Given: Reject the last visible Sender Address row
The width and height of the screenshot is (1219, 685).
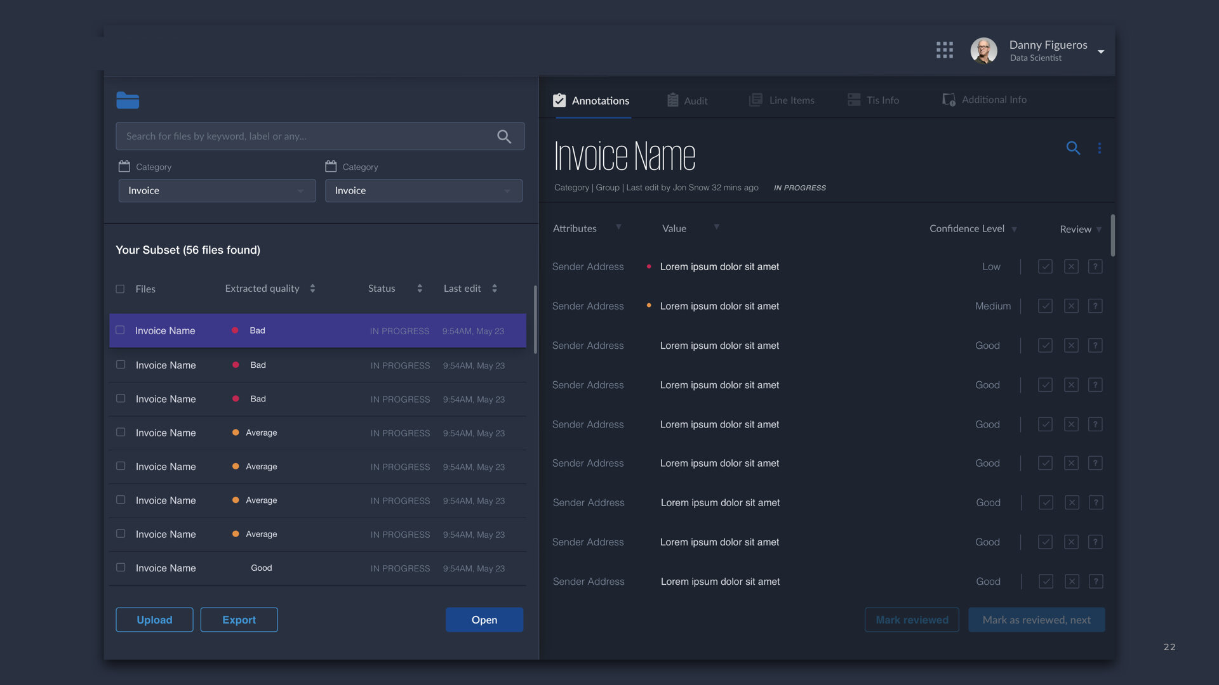Looking at the screenshot, I should tap(1072, 582).
